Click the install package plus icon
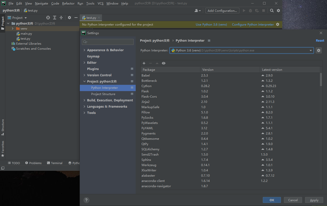The image size is (327, 206). [144, 63]
